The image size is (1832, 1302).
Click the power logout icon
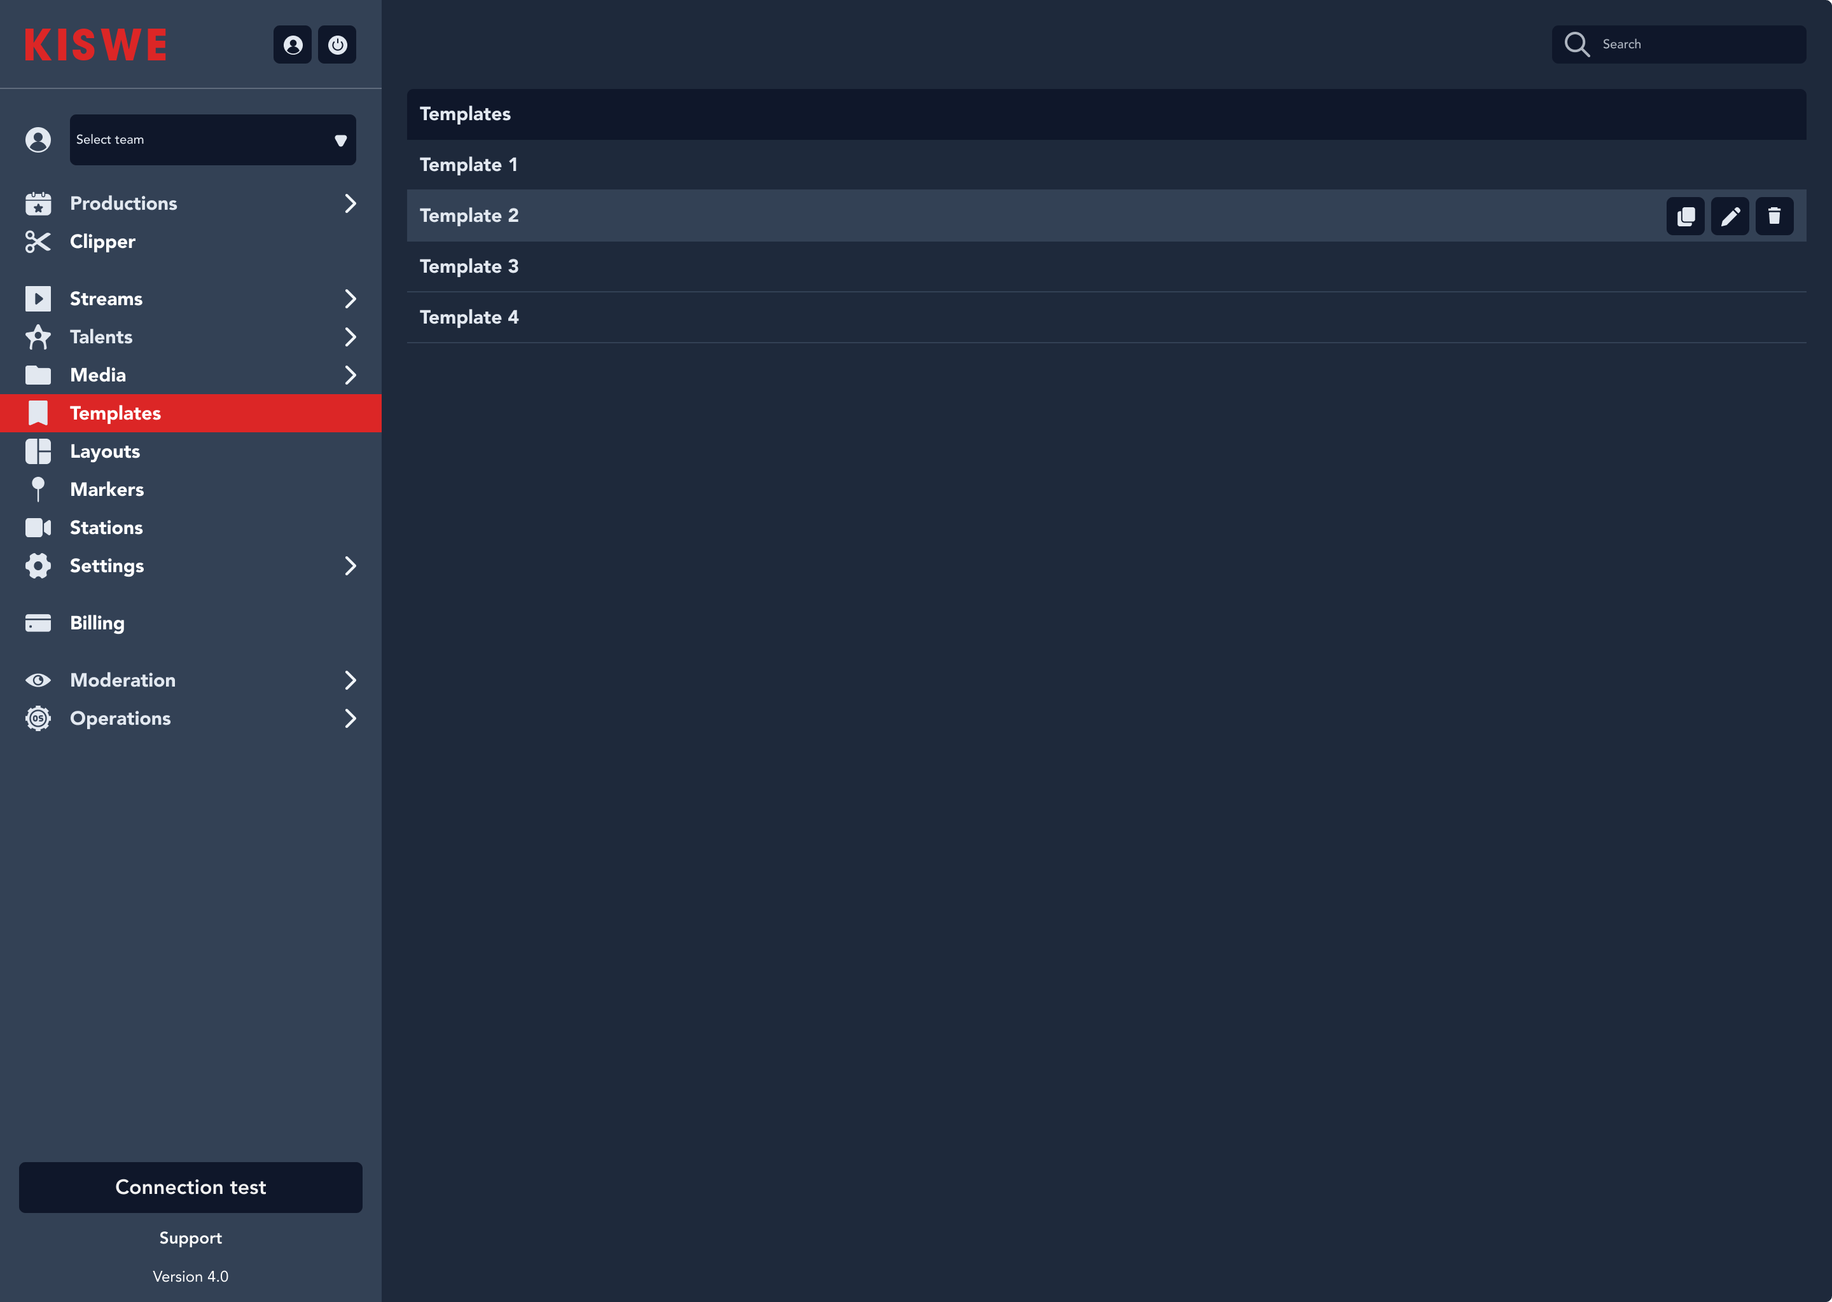337,45
